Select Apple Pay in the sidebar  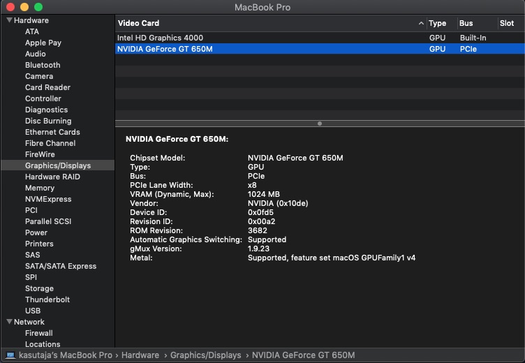click(43, 43)
